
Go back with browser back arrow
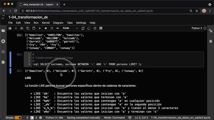click(x=4, y=11)
